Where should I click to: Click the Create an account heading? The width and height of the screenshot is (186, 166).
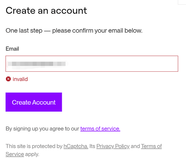click(46, 11)
